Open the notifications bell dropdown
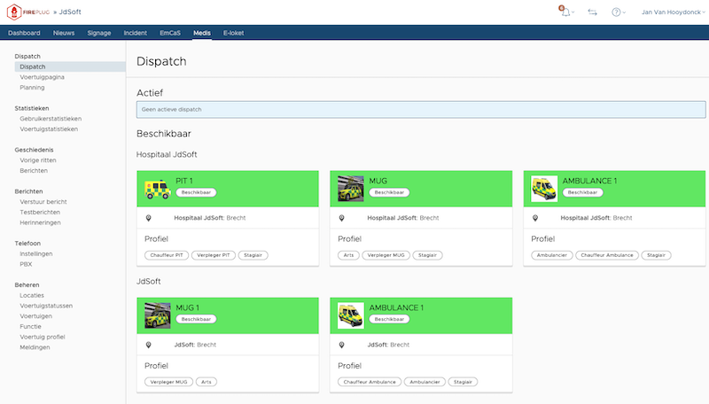This screenshot has height=404, width=709. click(x=565, y=12)
